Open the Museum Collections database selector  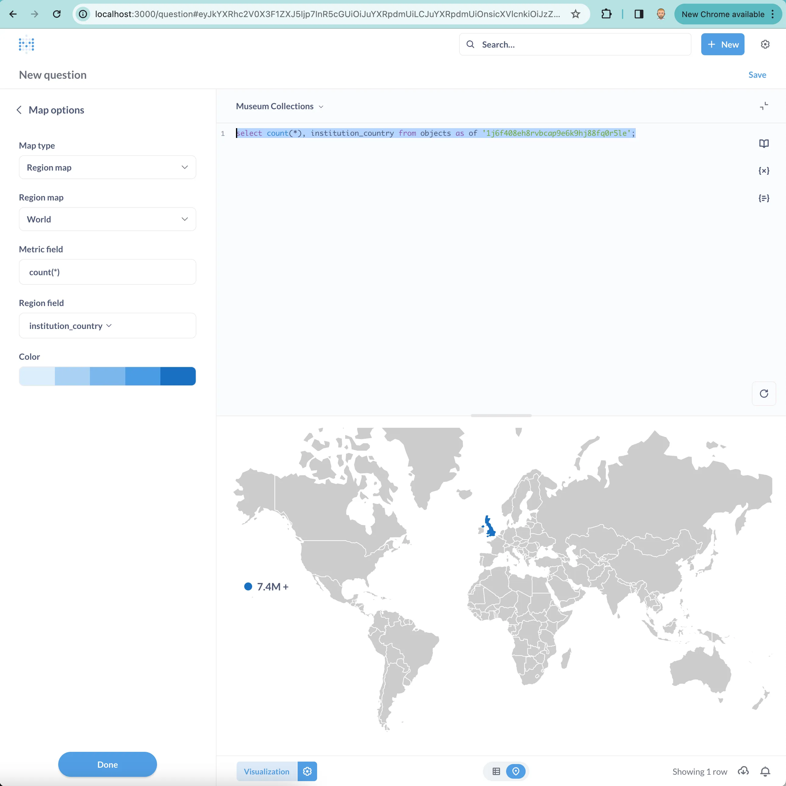280,106
